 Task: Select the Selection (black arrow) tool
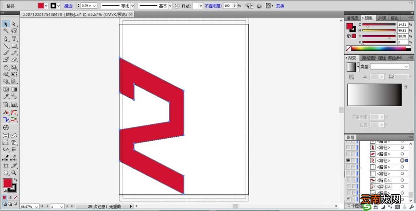[x=5, y=24]
